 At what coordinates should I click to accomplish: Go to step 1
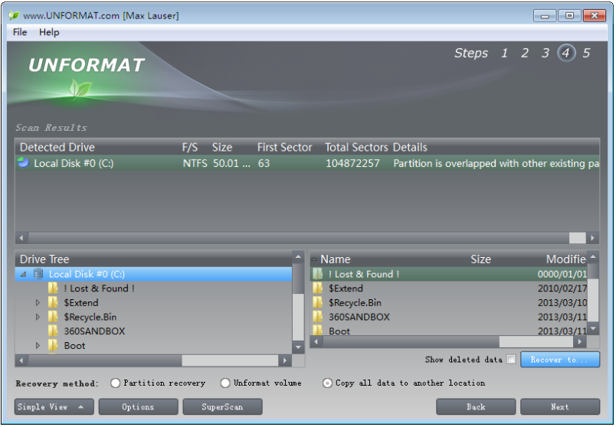click(x=504, y=53)
